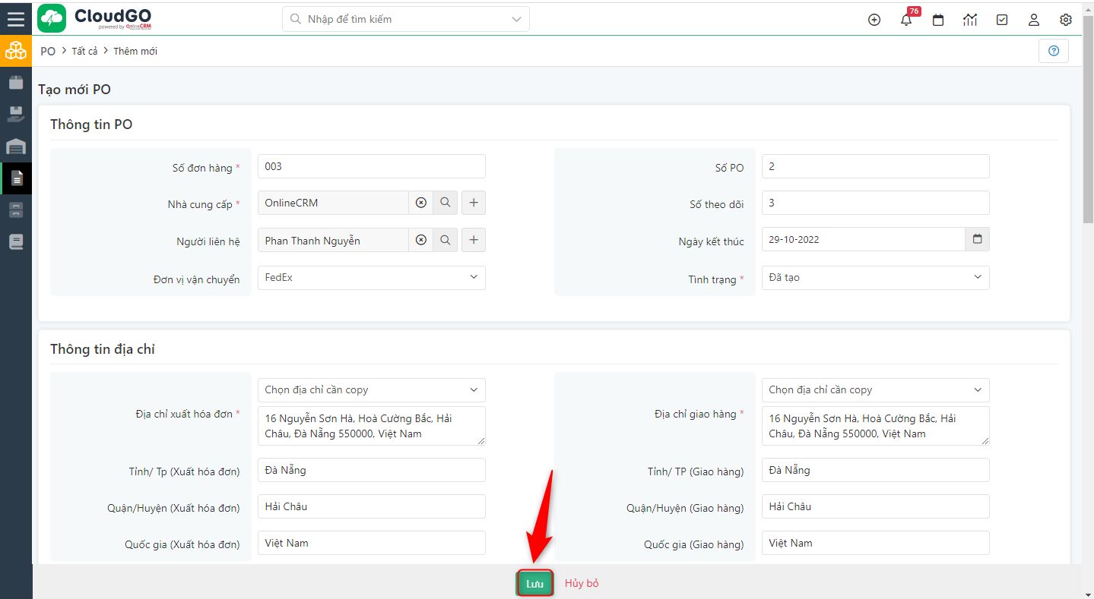Open the date picker for Ngày kết thúc
This screenshot has height=599, width=1094.
[976, 238]
